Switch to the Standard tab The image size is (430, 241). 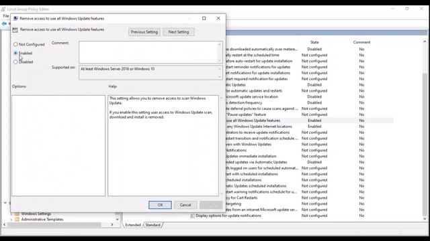[x=153, y=225]
